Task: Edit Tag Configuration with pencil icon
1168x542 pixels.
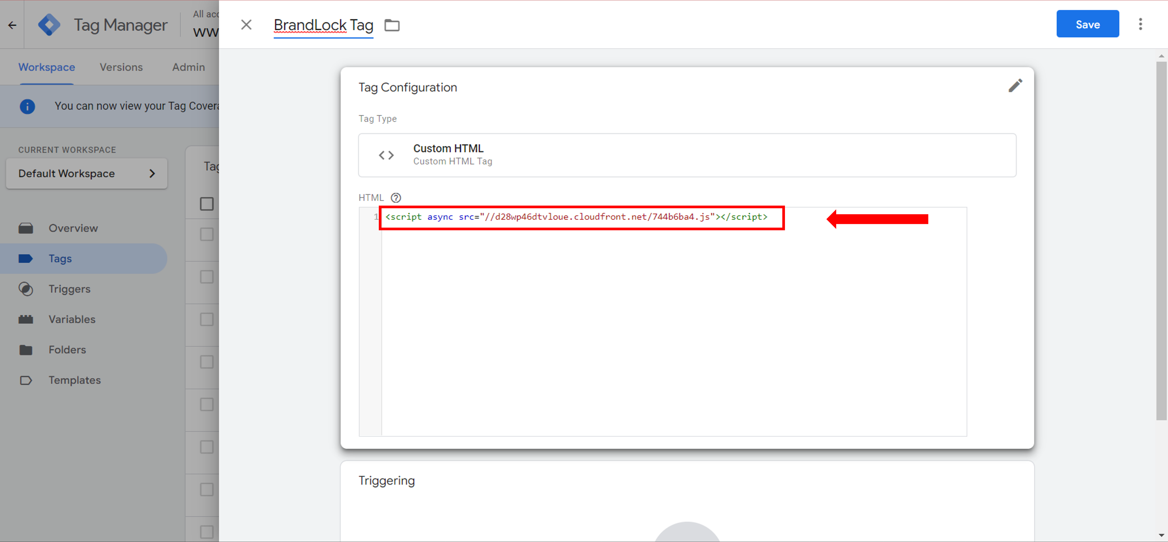Action: [x=1015, y=85]
